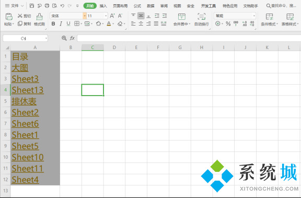Align text left horizontally
301x198 pixels.
133,24
